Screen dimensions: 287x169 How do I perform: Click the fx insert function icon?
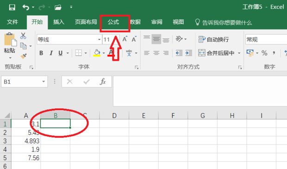tap(103, 81)
